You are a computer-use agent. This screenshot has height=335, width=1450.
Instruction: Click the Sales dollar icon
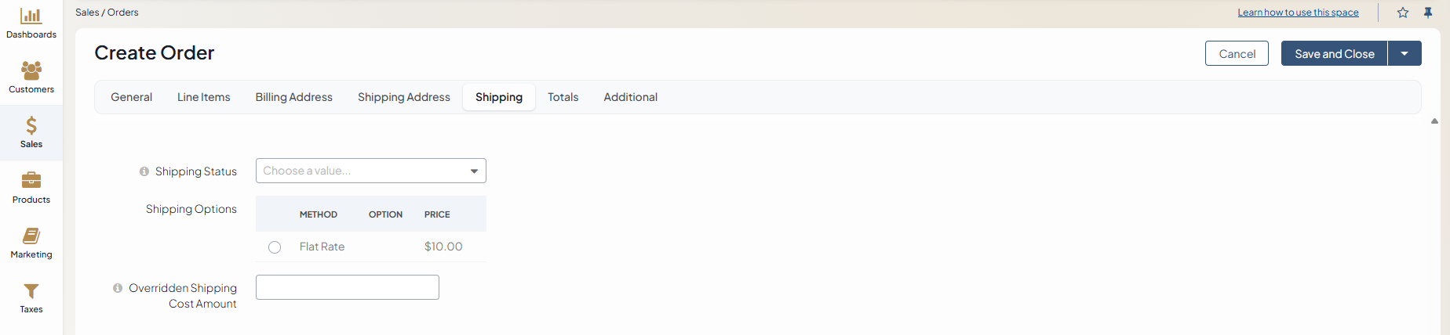tap(31, 126)
